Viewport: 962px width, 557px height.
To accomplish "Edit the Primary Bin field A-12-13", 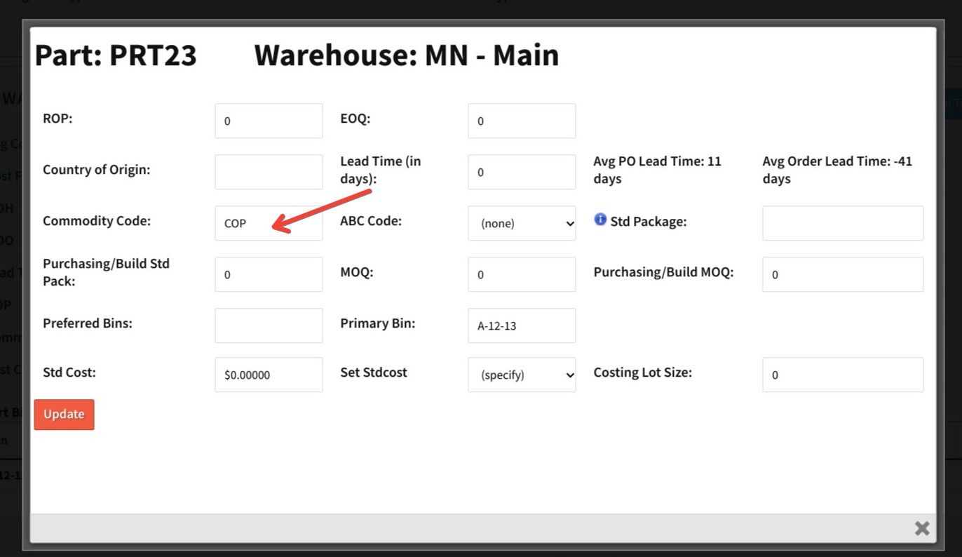I will (522, 326).
